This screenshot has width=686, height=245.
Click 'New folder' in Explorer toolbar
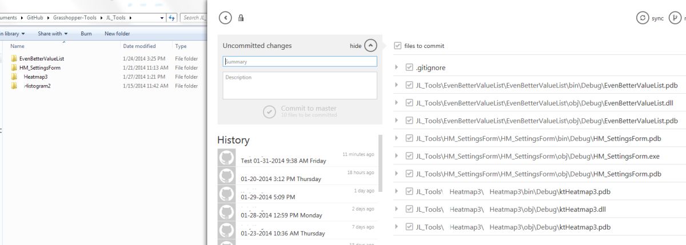click(117, 34)
